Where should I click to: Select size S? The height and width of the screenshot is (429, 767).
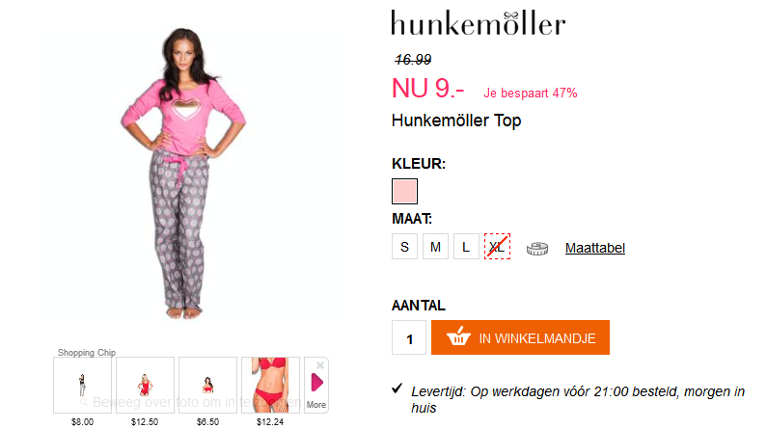tap(404, 247)
